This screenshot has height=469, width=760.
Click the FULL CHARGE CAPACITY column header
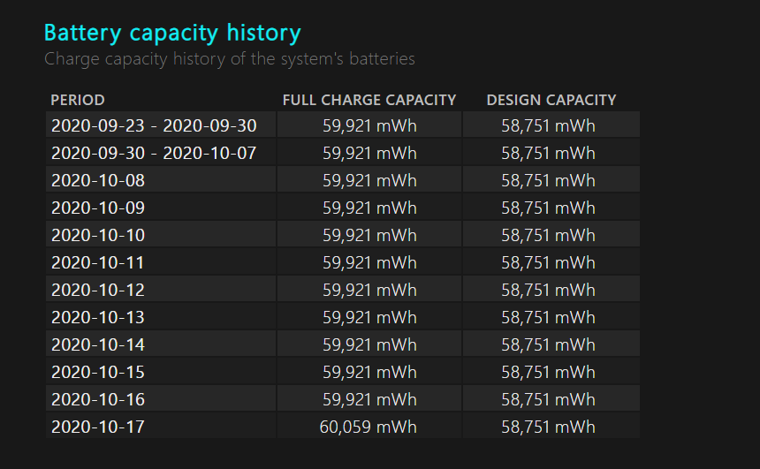point(369,100)
